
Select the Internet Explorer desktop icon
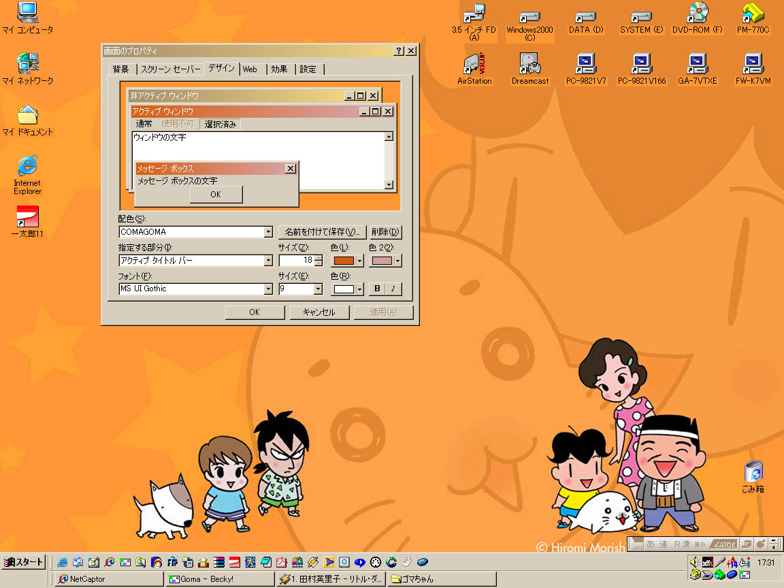(27, 175)
